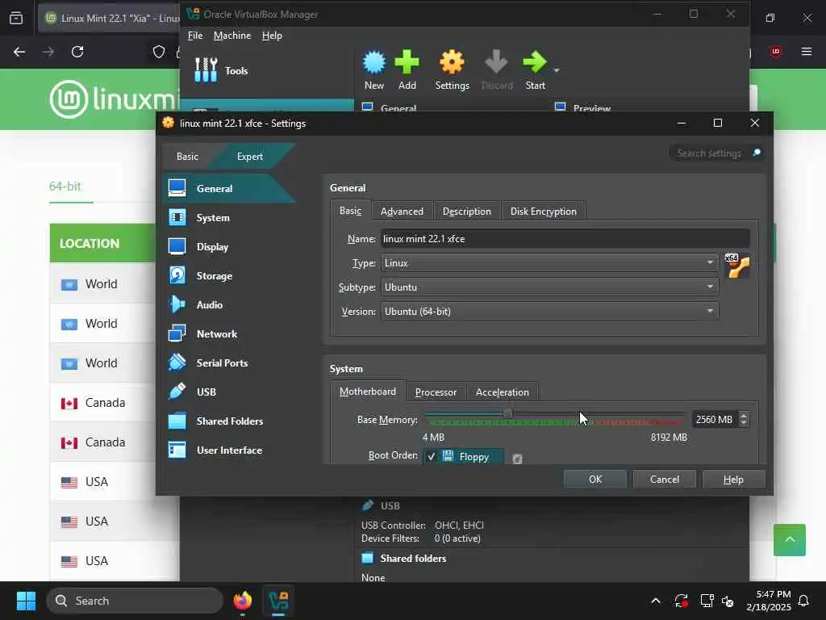Increase Base Memory with the up arrow
The width and height of the screenshot is (826, 620).
743,416
